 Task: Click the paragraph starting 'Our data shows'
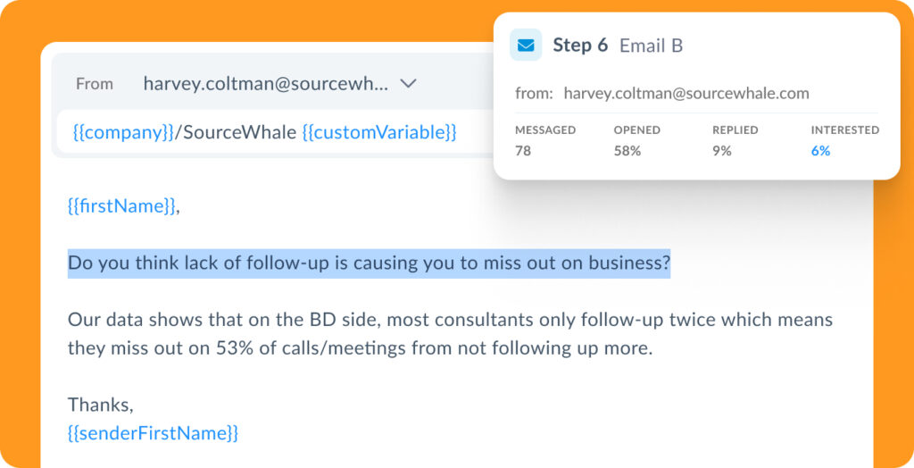(x=450, y=334)
